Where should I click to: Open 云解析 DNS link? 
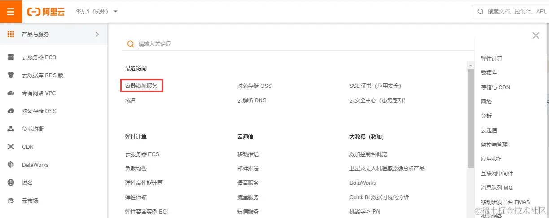[252, 100]
